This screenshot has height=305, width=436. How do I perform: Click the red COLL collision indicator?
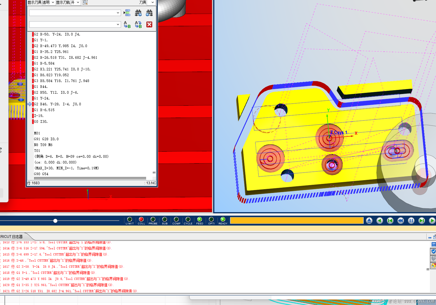tap(141, 219)
